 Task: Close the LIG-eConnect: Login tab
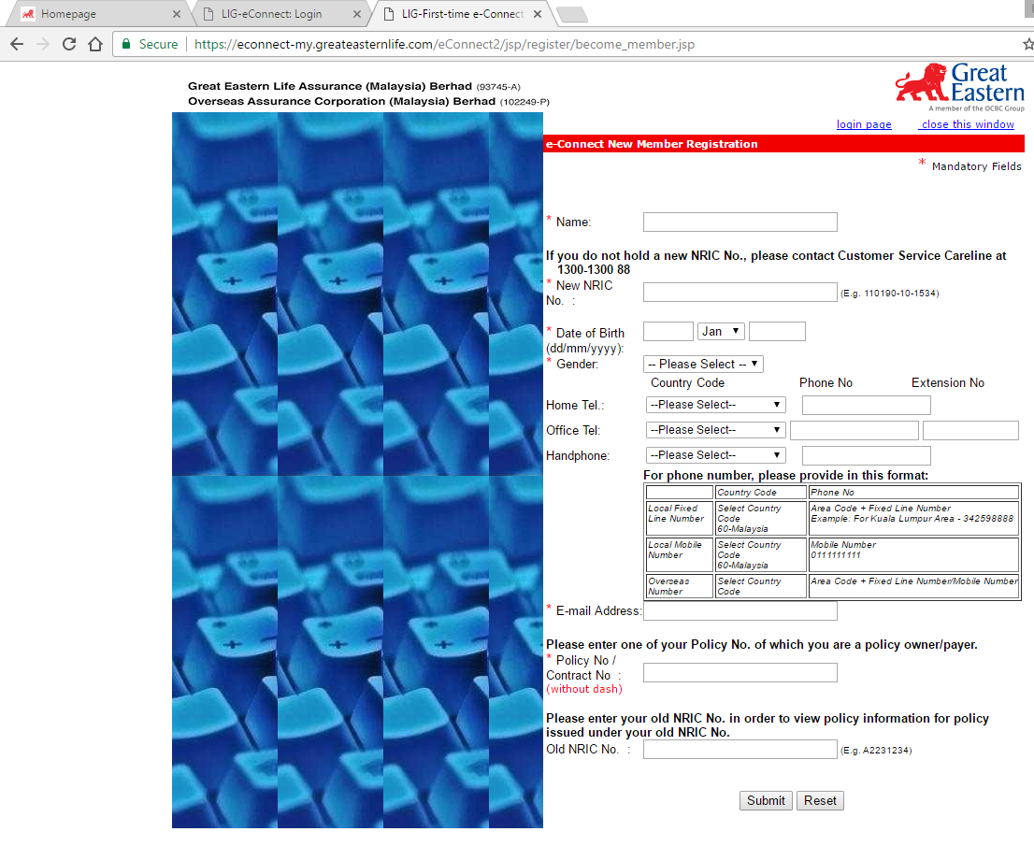click(x=357, y=14)
